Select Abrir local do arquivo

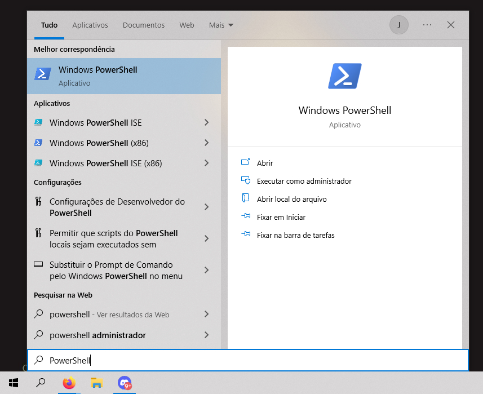coord(292,200)
